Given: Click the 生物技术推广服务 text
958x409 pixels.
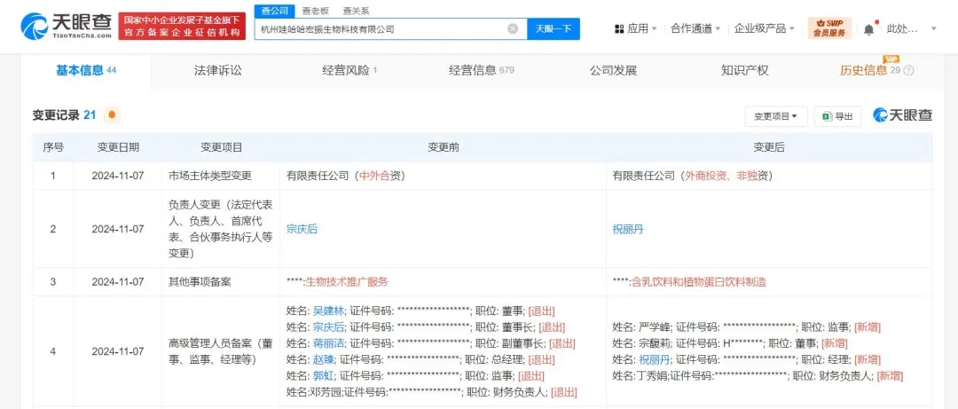Looking at the screenshot, I should point(346,282).
